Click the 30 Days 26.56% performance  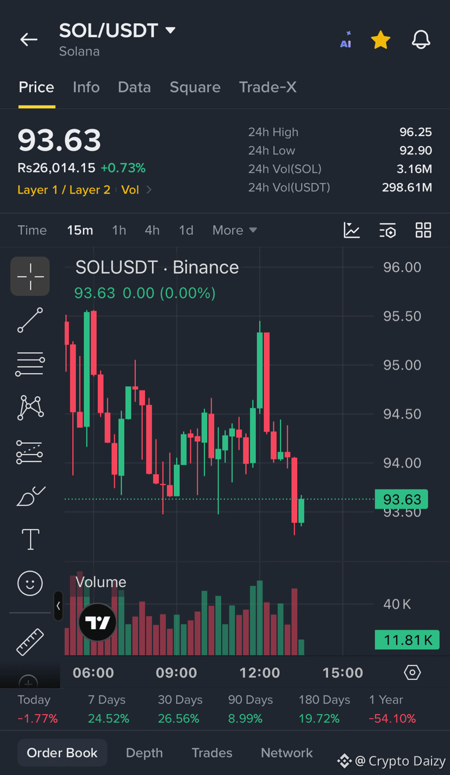pos(180,709)
